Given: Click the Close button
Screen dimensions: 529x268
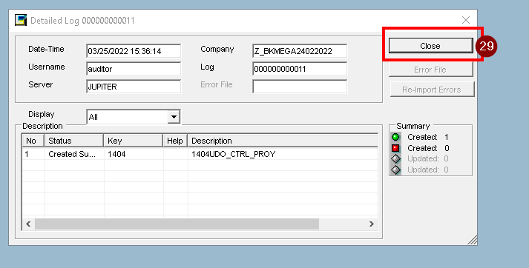Looking at the screenshot, I should [x=431, y=45].
